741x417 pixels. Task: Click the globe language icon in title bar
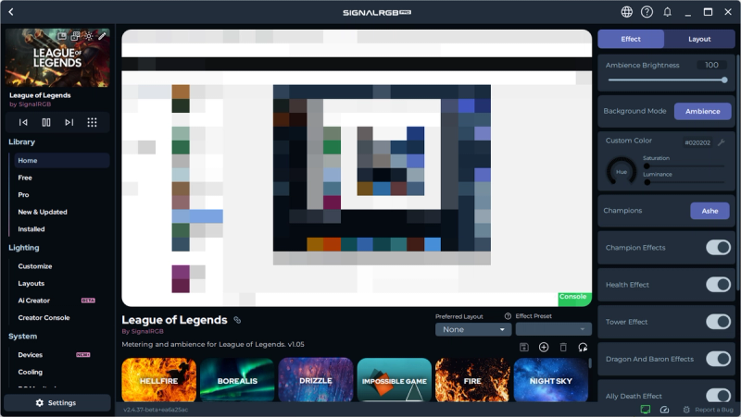click(627, 12)
